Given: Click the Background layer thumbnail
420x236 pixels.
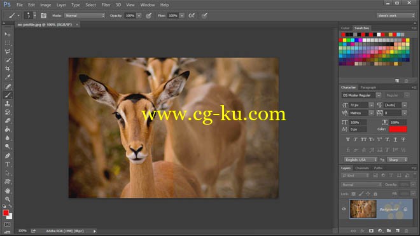Looking at the screenshot, I should pos(363,209).
